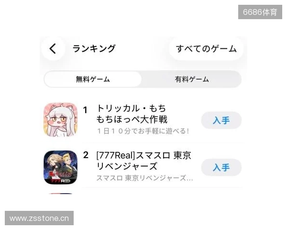The image size is (287, 230).
Task: Open the 777Real 東京リベンジャーズ app icon
Action: click(61, 167)
